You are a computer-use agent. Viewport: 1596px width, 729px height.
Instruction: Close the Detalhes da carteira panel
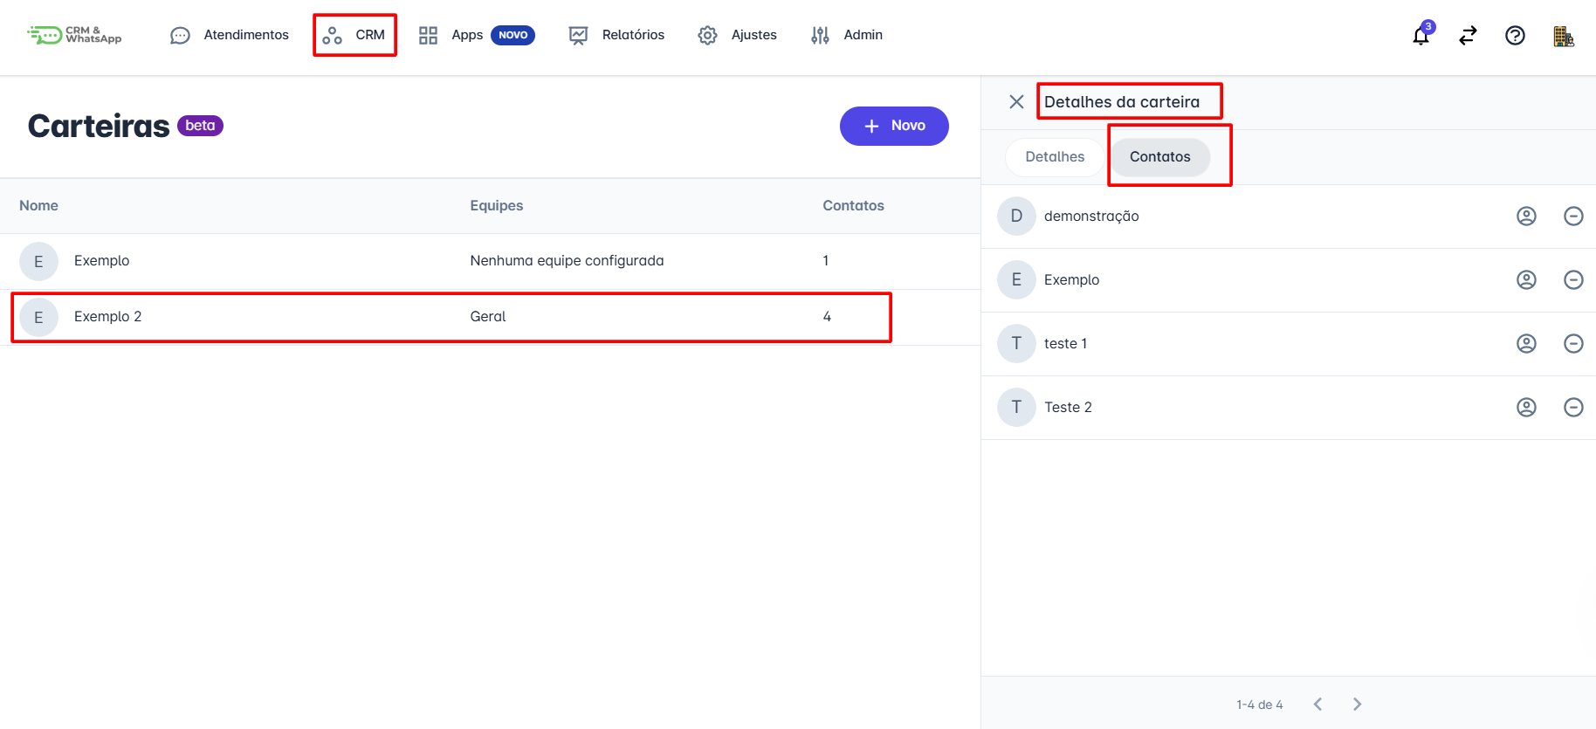point(1016,102)
